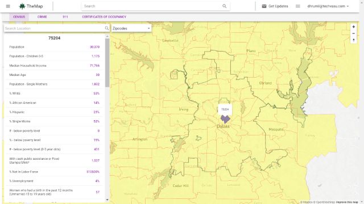Select the % Single Moms row

pyautogui.click(x=55, y=121)
